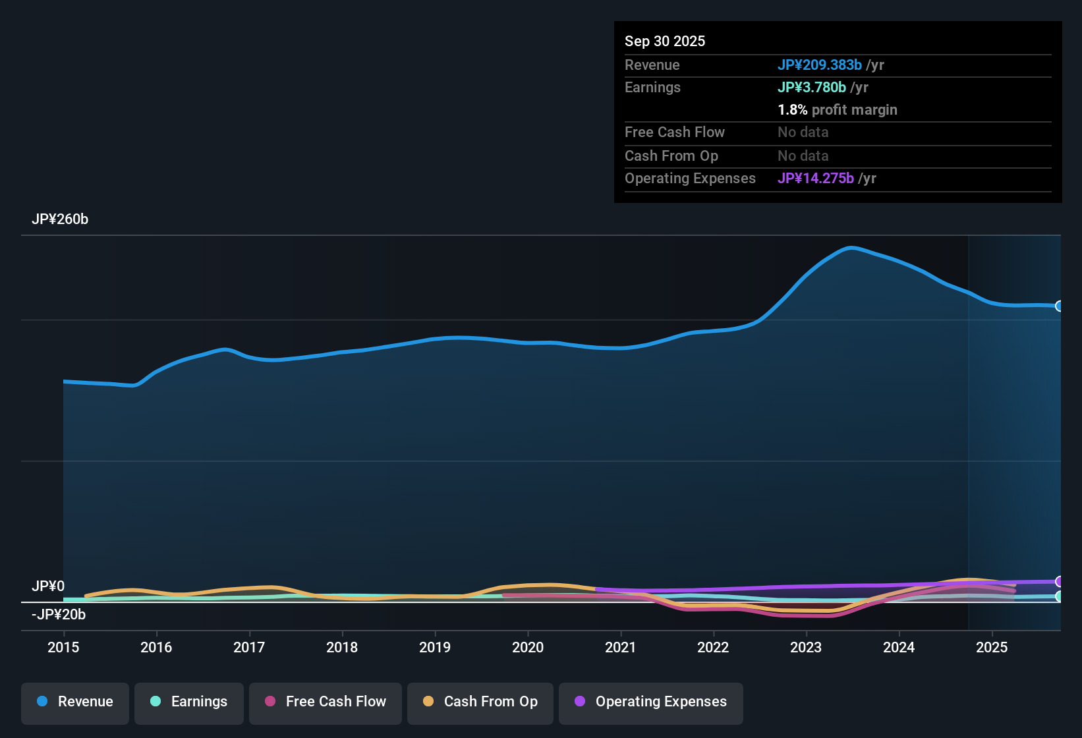This screenshot has height=738, width=1082.
Task: Click the orange Cash From Op legend dot
Action: pyautogui.click(x=428, y=702)
